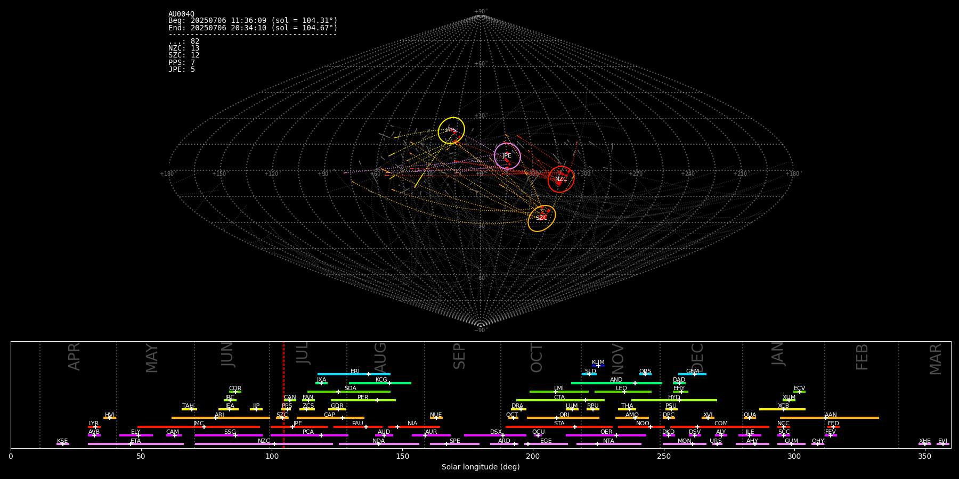Click the QUA shower label in timeline

750,415
